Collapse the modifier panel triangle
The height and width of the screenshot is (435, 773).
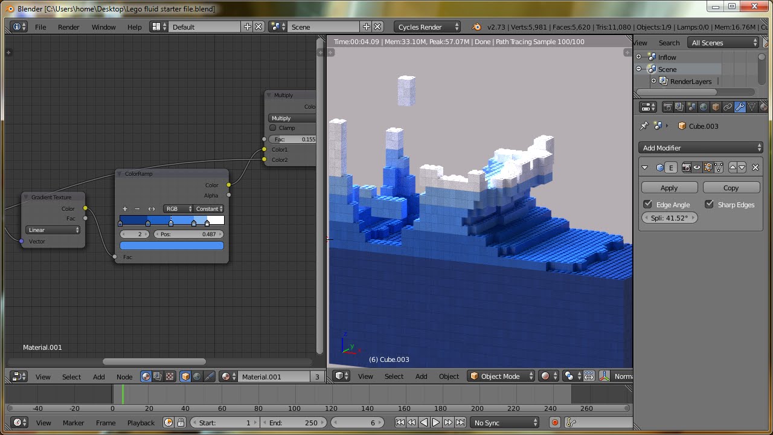pos(645,167)
